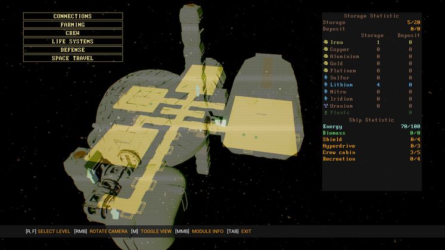Click the Deposit 0/0 value
This screenshot has width=445, height=250.
click(415, 29)
